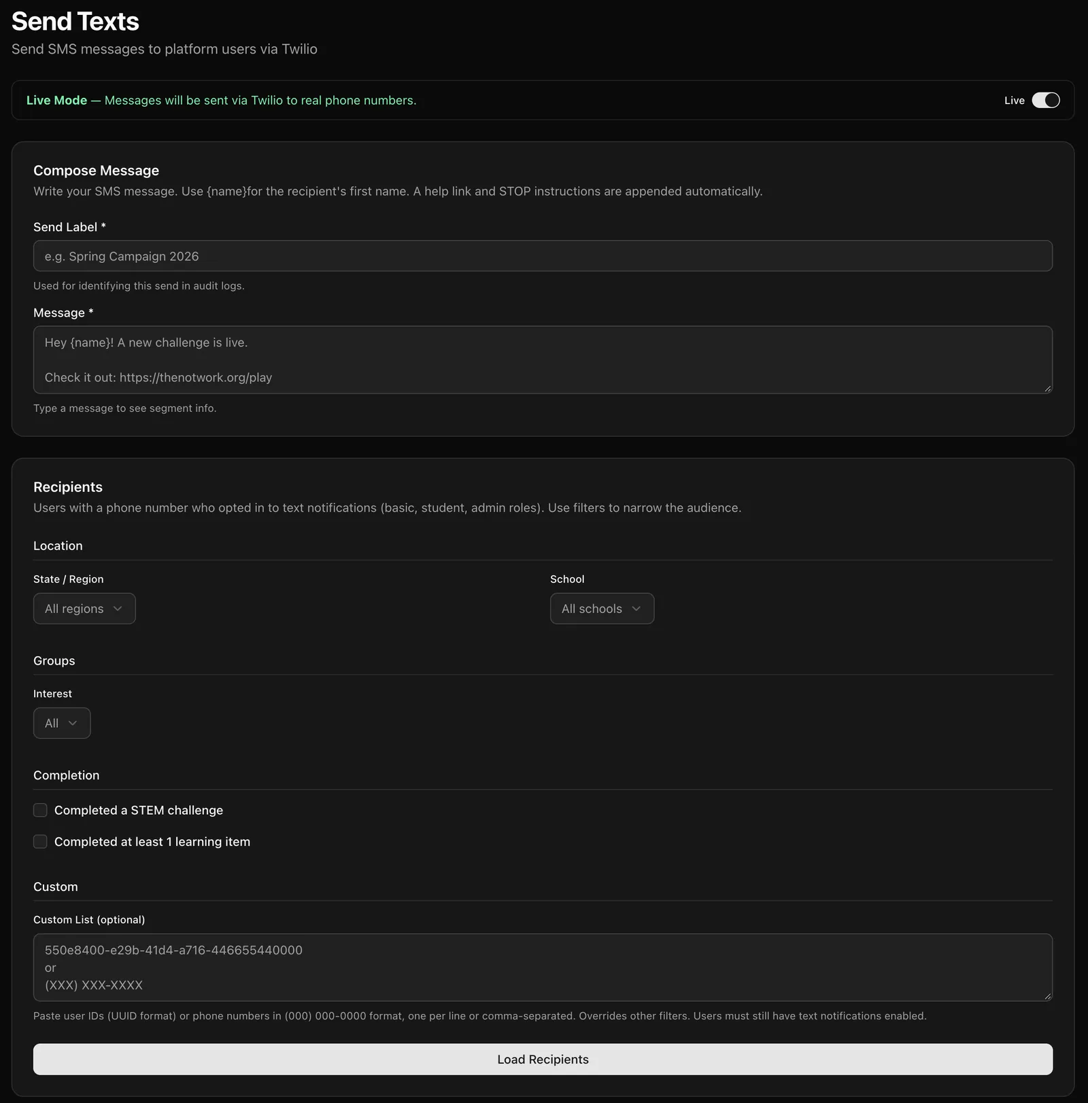Image resolution: width=1088 pixels, height=1103 pixels.
Task: Expand the Interest dropdown
Action: click(x=62, y=723)
